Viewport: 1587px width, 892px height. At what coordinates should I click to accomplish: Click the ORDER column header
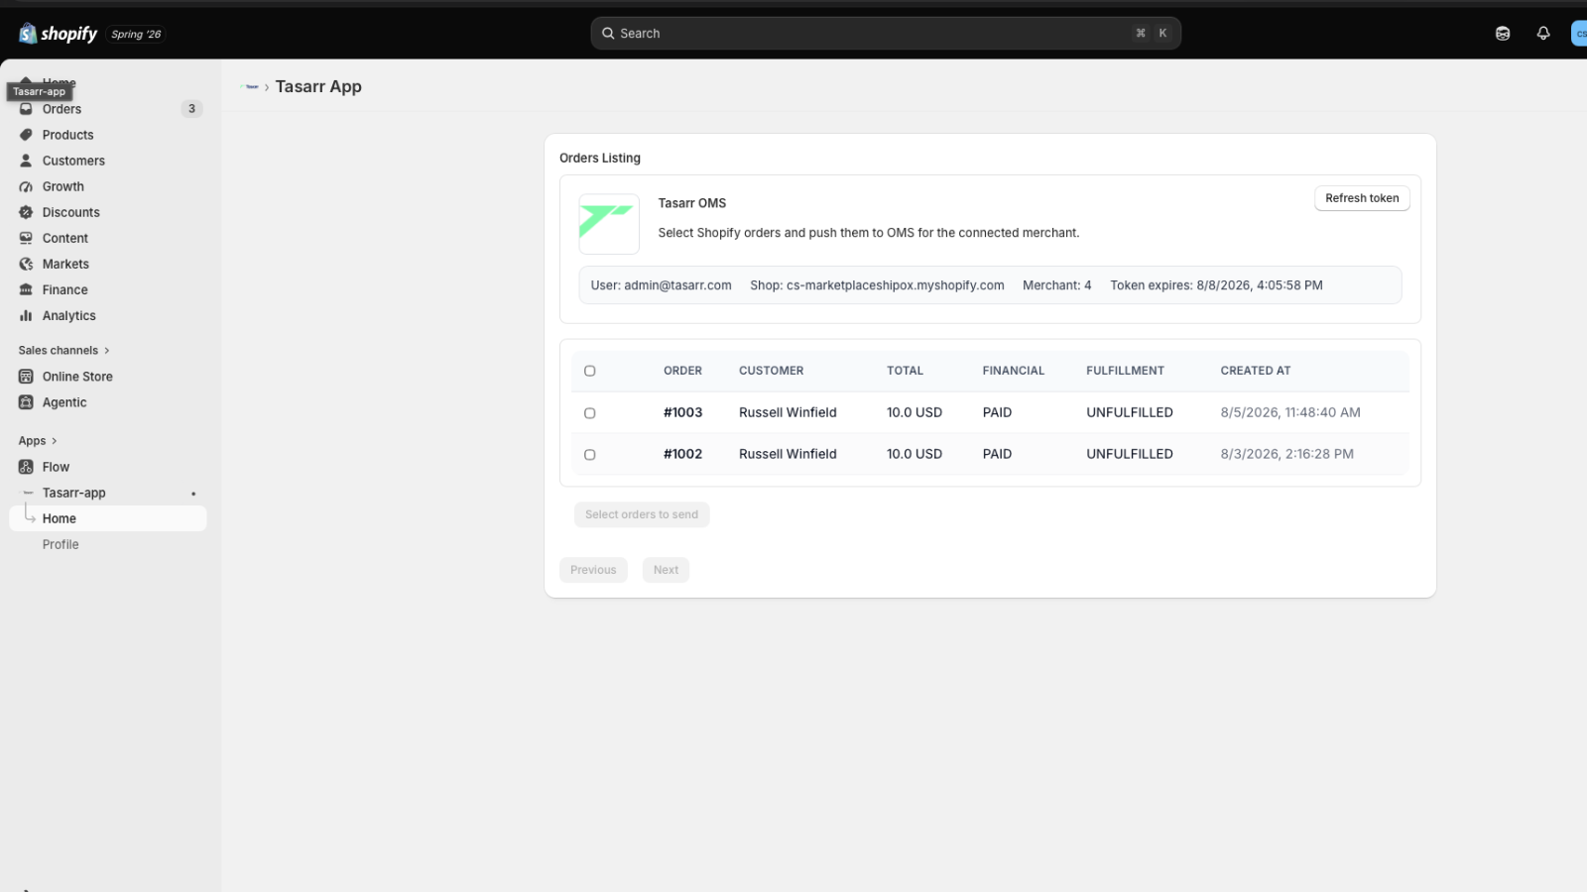click(x=682, y=371)
